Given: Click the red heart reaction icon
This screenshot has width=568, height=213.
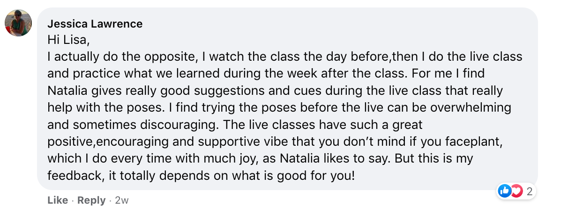Looking at the screenshot, I should 516,191.
